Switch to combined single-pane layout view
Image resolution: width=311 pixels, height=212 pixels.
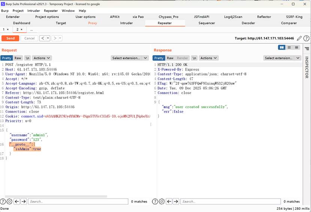296,47
